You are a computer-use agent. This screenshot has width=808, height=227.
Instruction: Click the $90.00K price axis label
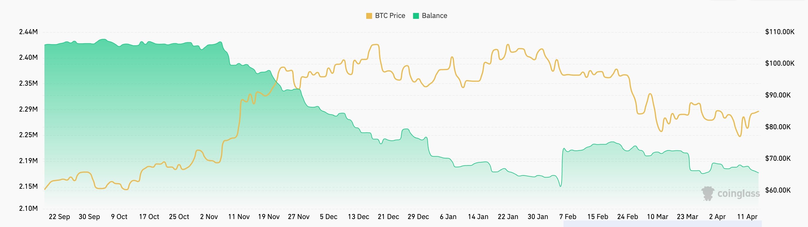(x=778, y=95)
